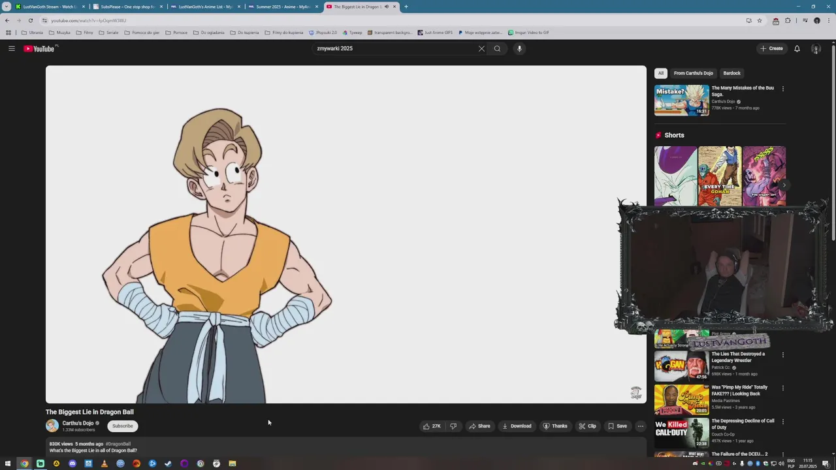
Task: Open options for Pimp My Ride video
Action: coord(782,388)
